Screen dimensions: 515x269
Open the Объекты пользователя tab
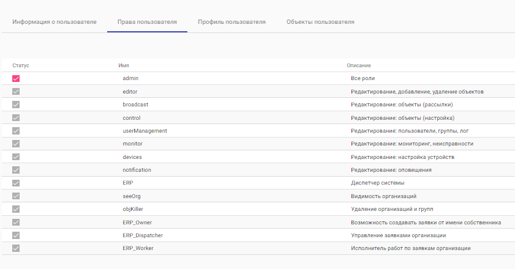click(320, 22)
